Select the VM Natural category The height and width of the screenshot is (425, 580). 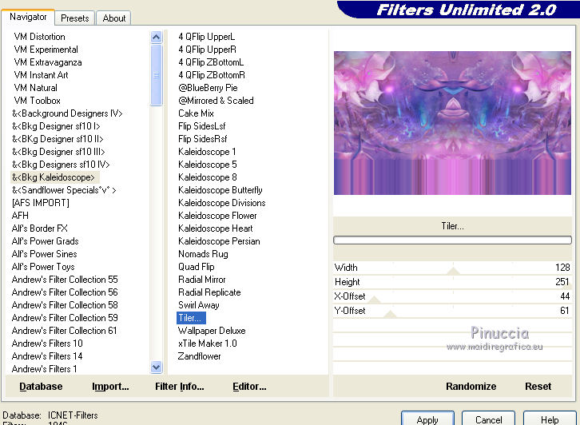(x=35, y=88)
